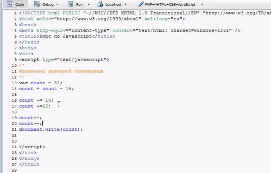Image resolution: width=271 pixels, height=173 pixels.
Task: Click title text 'Курс по Javascript'
Action: [65, 36]
